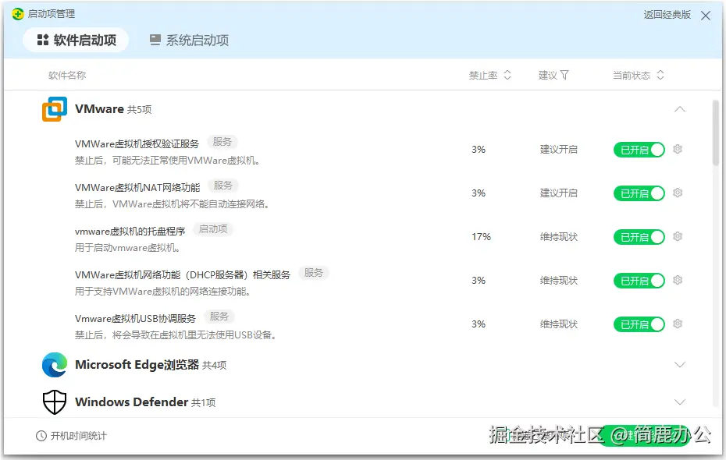Select vmware虚拟机的托盘程序 item name
726x460 pixels.
[x=130, y=231]
